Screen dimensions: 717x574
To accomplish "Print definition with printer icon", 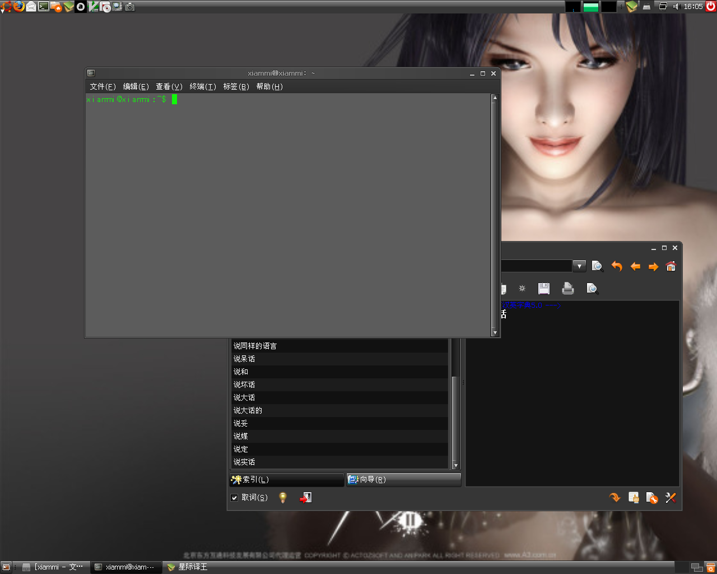I will [568, 288].
